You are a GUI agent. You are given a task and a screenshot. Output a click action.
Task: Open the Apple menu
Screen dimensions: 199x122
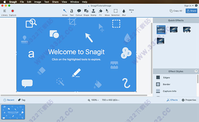point(5,2)
